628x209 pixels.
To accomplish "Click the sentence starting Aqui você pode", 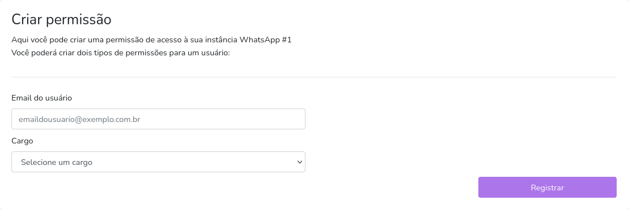I will pos(151,40).
